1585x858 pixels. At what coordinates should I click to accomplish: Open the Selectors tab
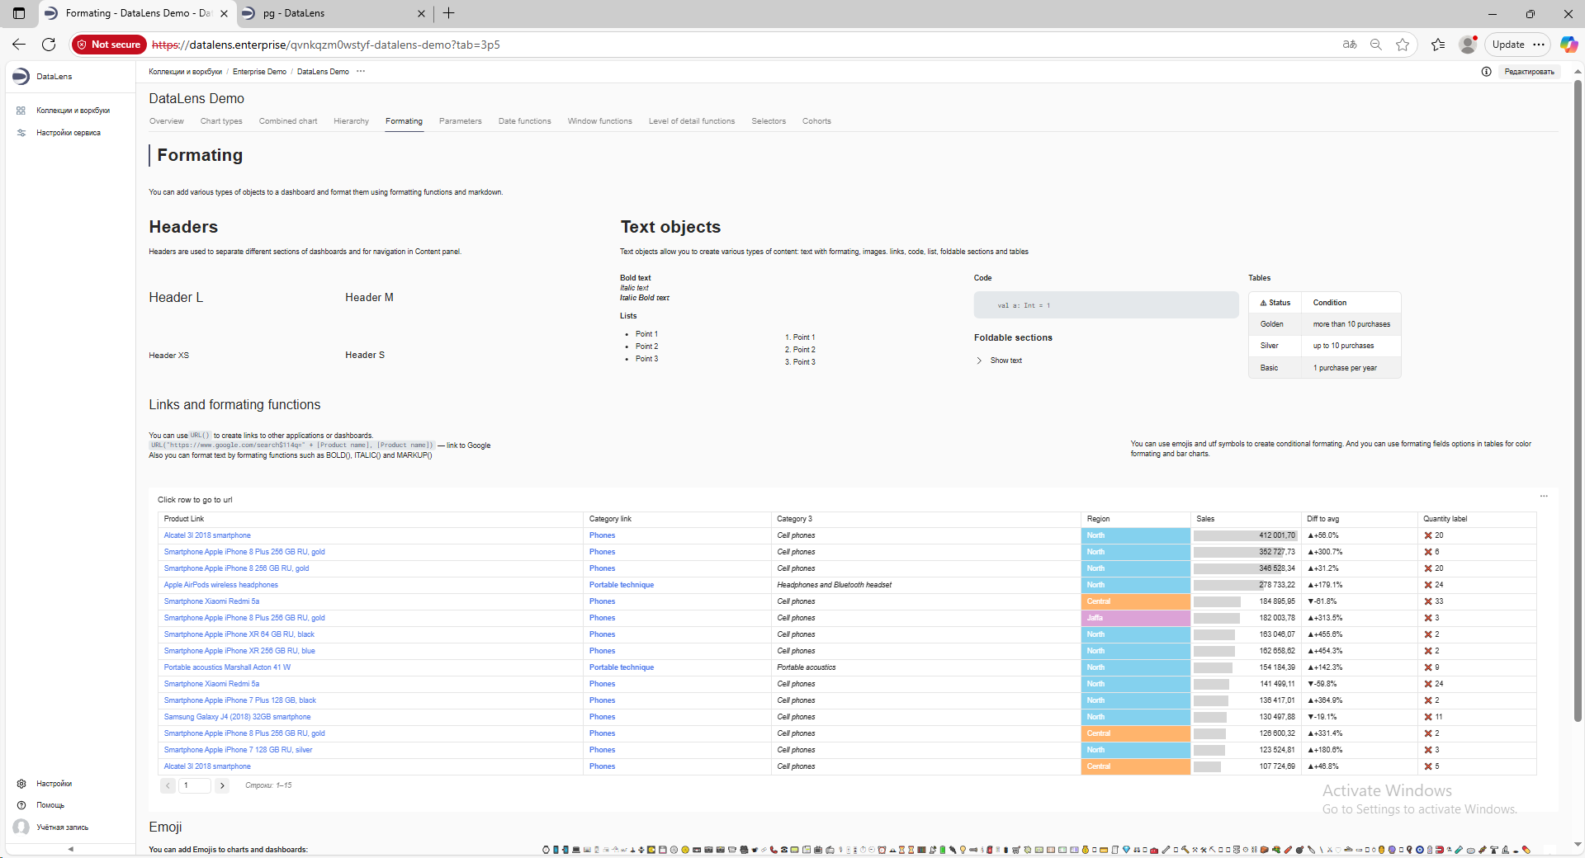[768, 121]
